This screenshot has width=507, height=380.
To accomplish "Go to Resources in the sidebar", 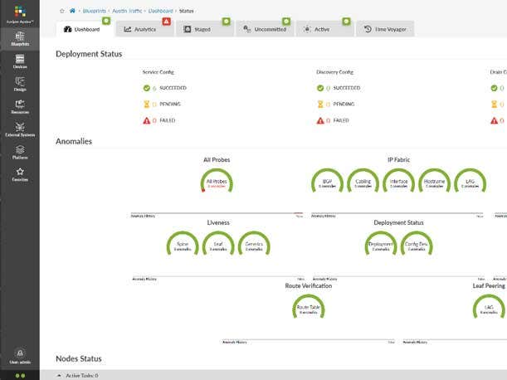I will pyautogui.click(x=19, y=107).
